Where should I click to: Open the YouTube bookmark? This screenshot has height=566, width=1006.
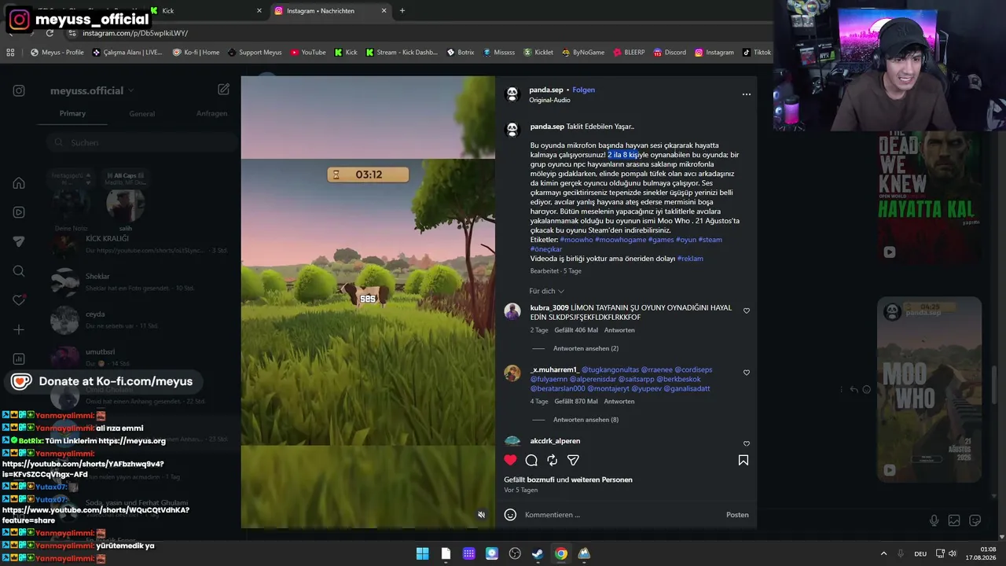[x=308, y=53]
